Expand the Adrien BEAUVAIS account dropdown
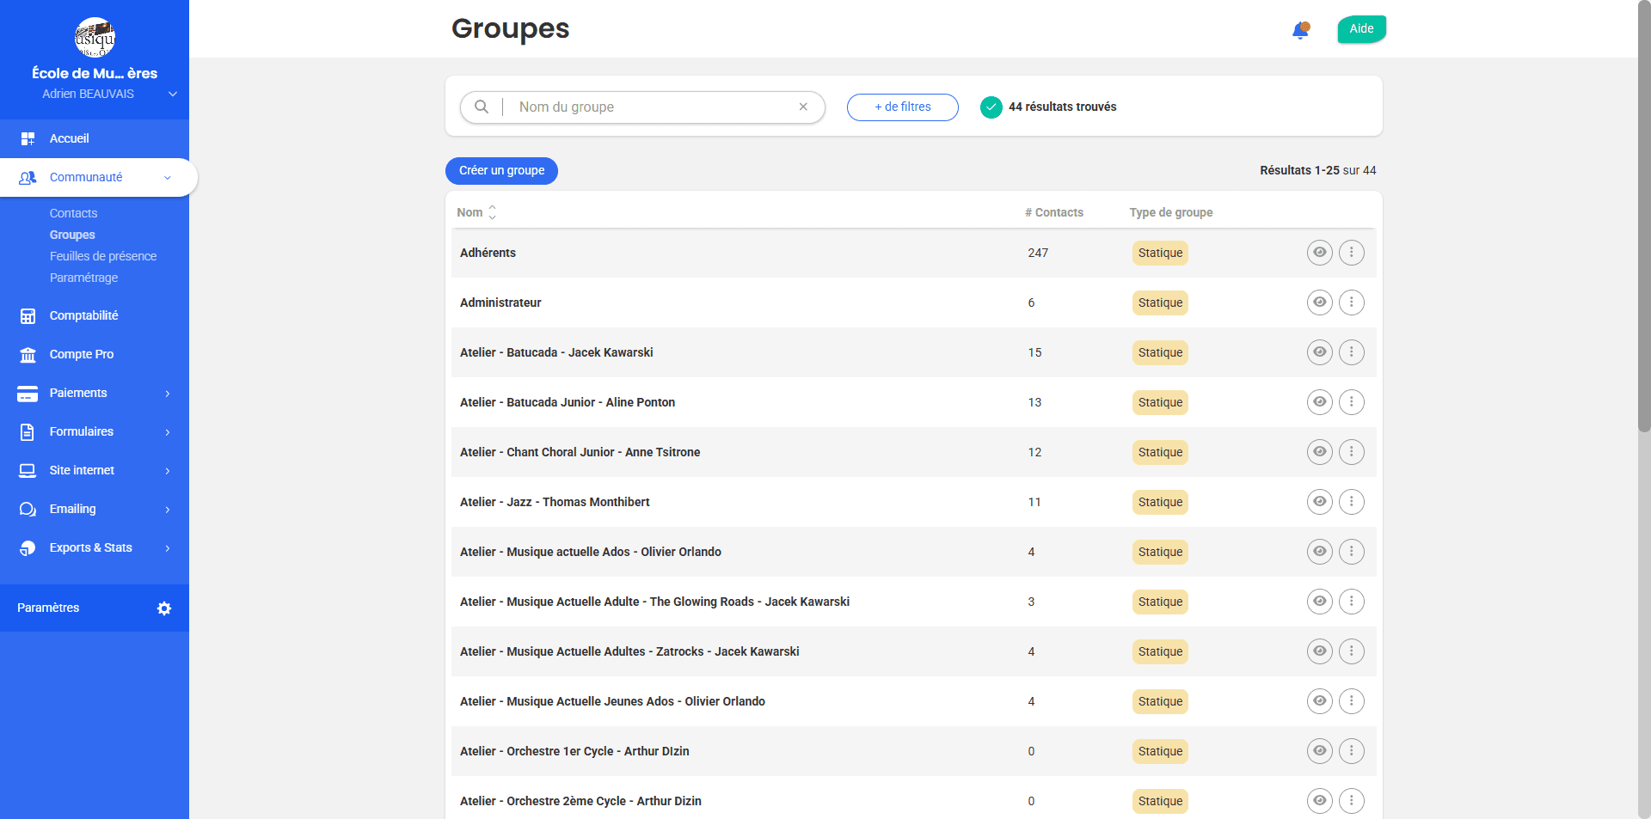1651x819 pixels. pos(173,94)
